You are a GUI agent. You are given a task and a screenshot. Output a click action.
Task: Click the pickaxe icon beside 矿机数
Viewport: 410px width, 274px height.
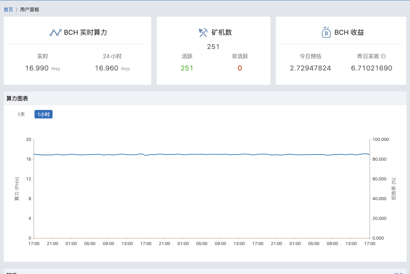(203, 33)
